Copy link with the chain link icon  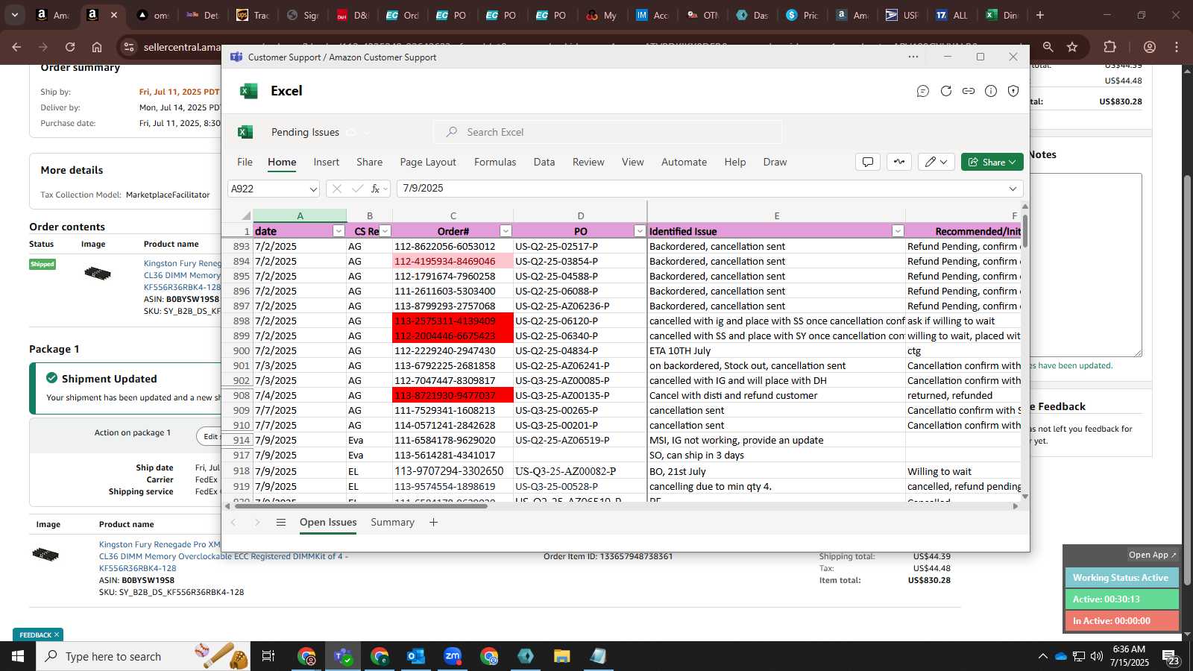pyautogui.click(x=968, y=91)
